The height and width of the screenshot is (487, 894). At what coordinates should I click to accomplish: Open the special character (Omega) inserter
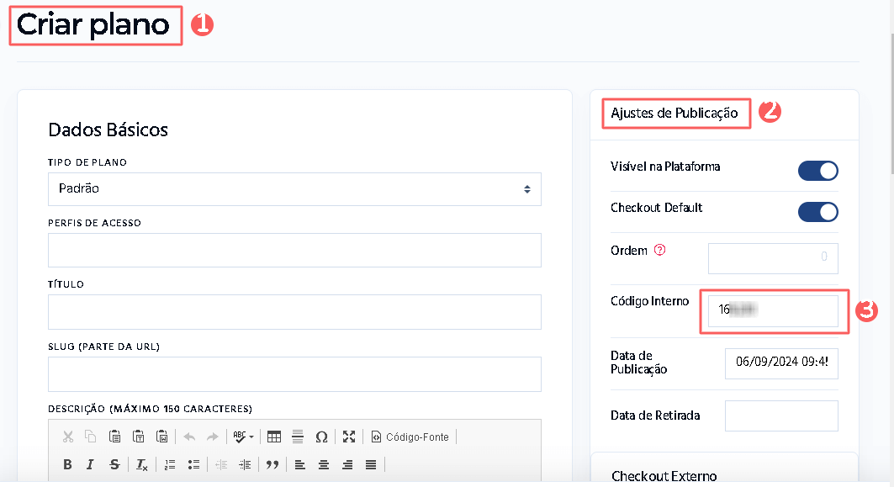tap(321, 436)
